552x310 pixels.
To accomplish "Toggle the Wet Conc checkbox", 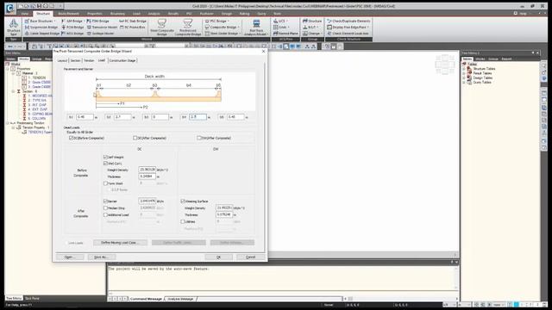I will click(x=105, y=164).
